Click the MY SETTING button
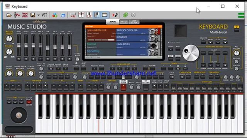247x138 pixels. 146,87
